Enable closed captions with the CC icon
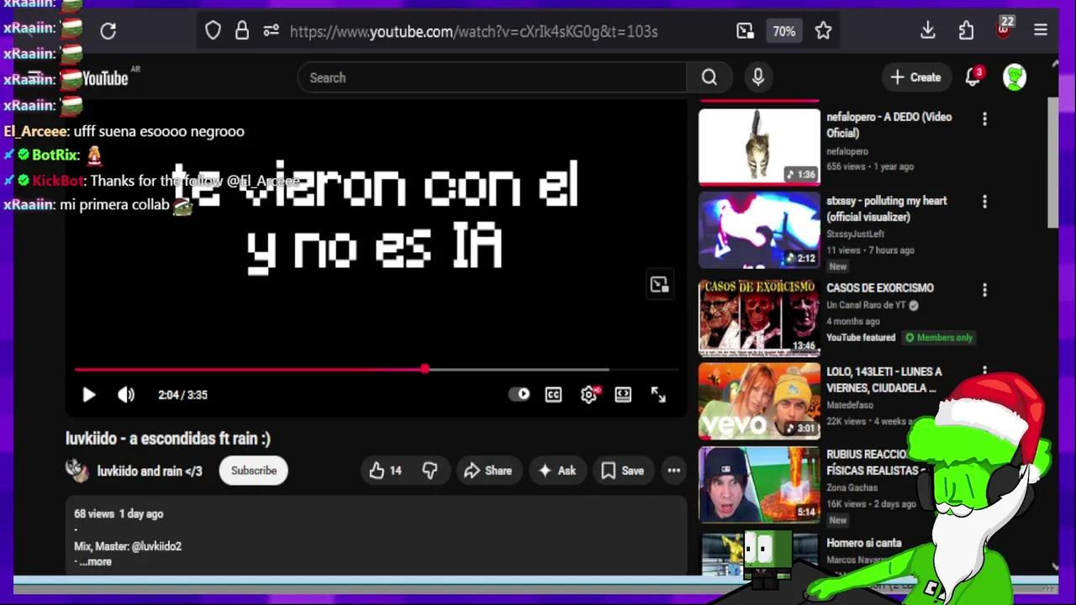The image size is (1076, 605). (552, 394)
